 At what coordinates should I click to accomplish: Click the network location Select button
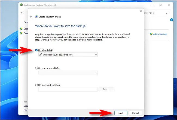point(106,89)
